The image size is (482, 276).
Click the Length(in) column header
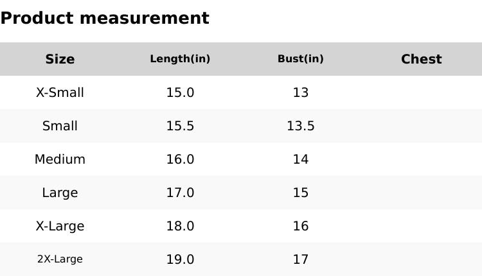tap(180, 59)
